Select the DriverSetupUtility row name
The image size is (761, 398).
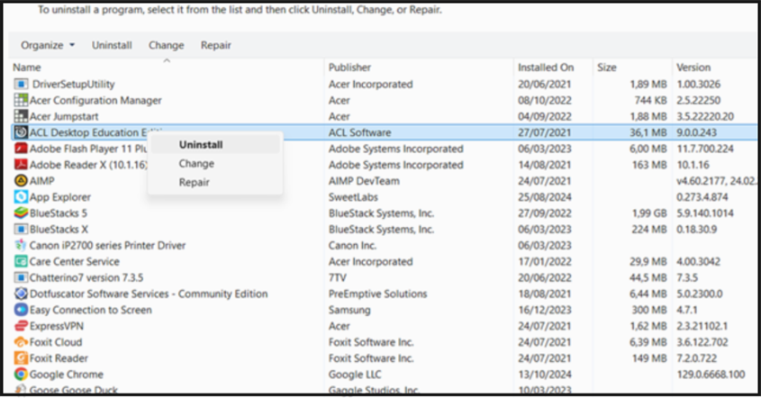pos(73,84)
